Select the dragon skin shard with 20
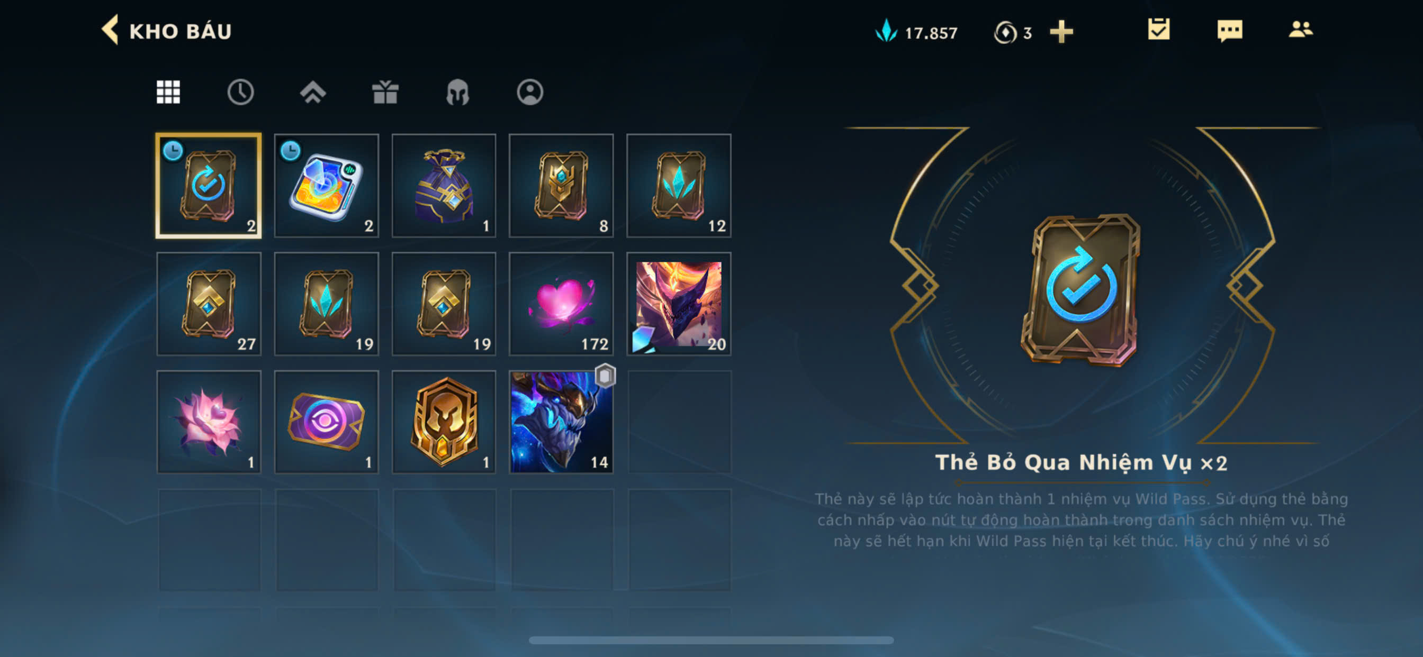 coord(679,304)
